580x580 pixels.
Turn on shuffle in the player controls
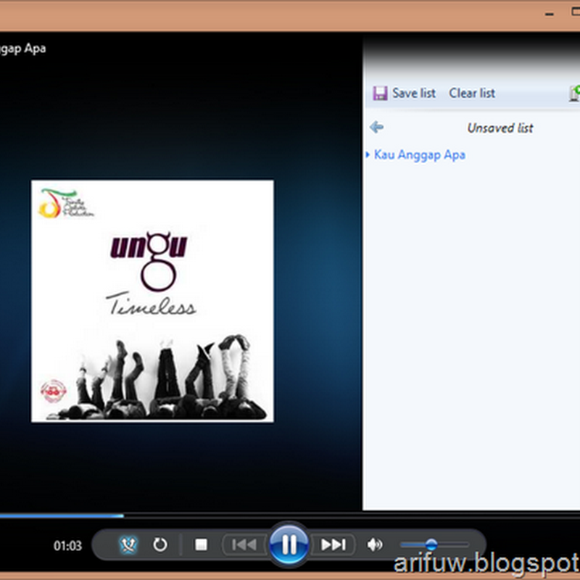[128, 544]
